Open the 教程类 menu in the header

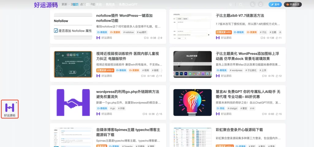pos(110,5)
